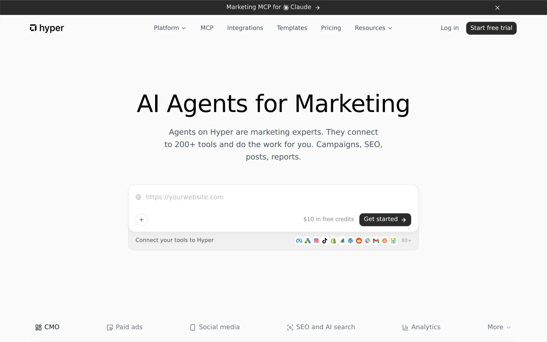Click the Slack integration icon

point(368,241)
